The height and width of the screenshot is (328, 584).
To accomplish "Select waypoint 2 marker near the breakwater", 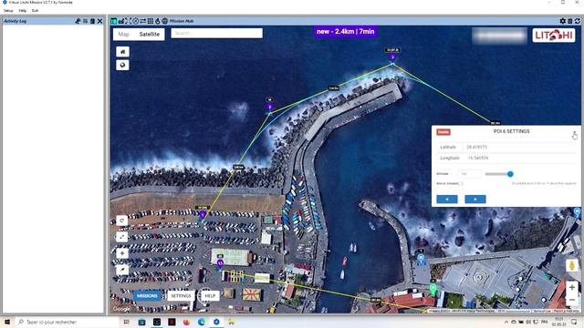I will point(270,108).
